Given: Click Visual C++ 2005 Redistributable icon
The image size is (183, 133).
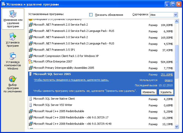Looking at the screenshot, I should click(31, 111).
